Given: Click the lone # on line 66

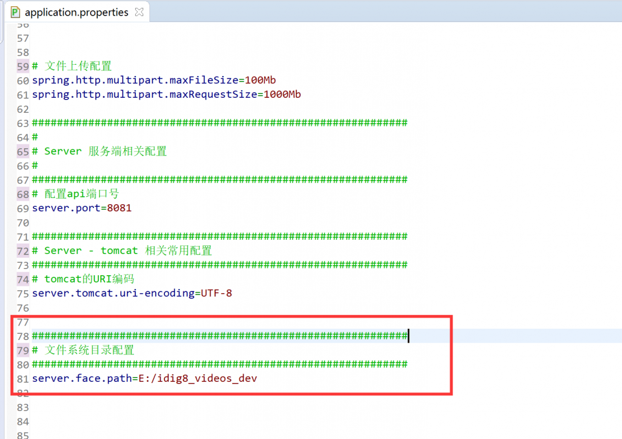Looking at the screenshot, I should click(35, 166).
